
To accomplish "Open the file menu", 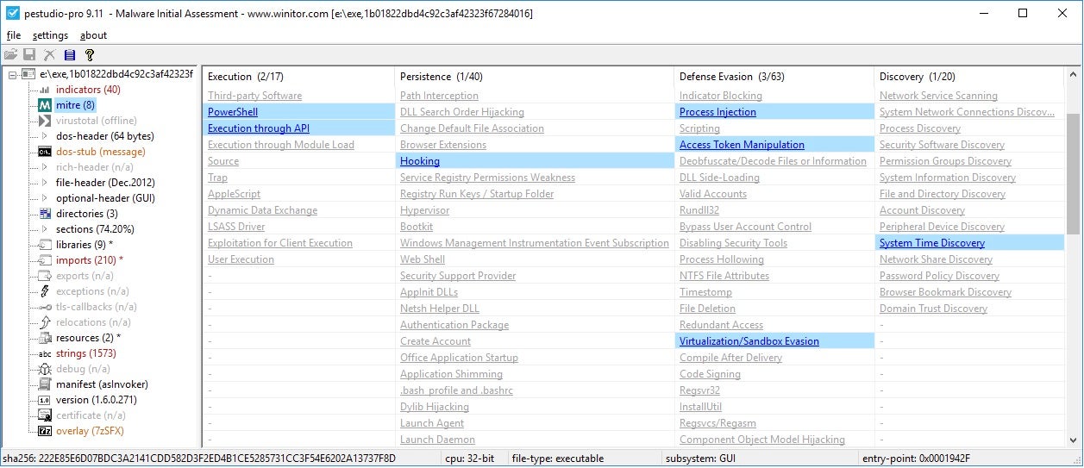I will 14,35.
